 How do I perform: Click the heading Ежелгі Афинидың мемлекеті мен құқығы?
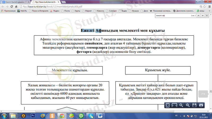[123, 30]
